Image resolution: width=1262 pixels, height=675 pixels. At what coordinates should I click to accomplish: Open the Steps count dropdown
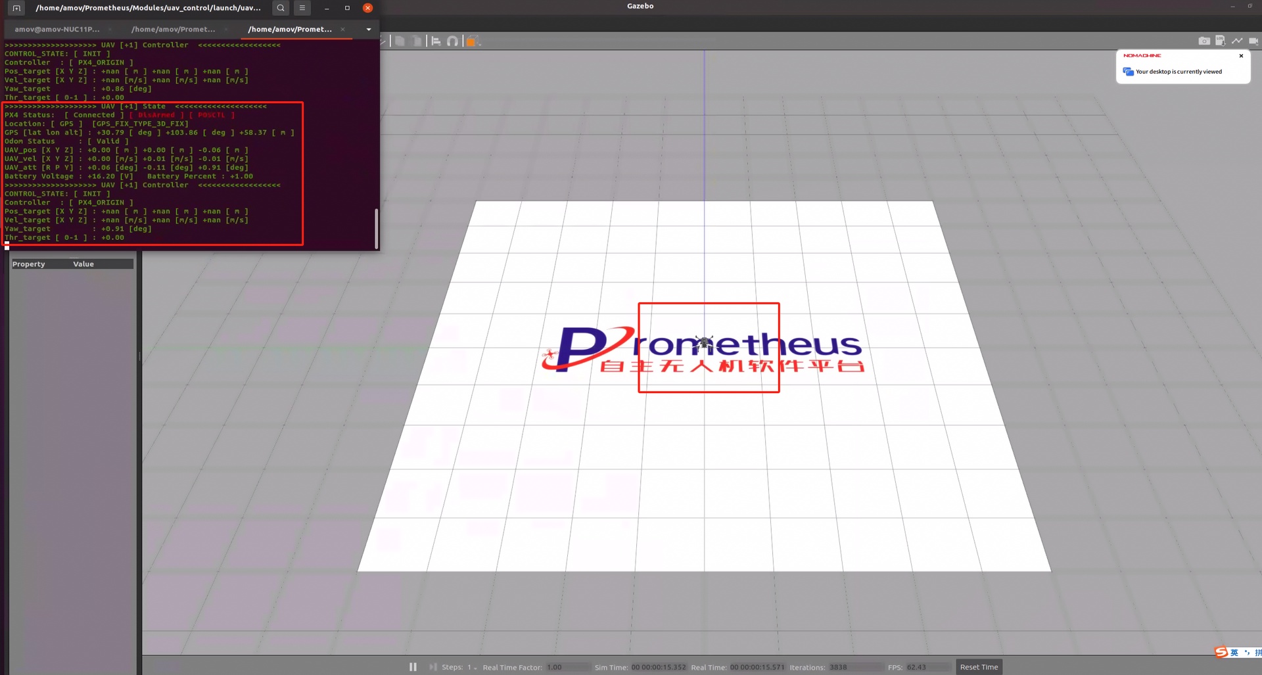tap(472, 667)
